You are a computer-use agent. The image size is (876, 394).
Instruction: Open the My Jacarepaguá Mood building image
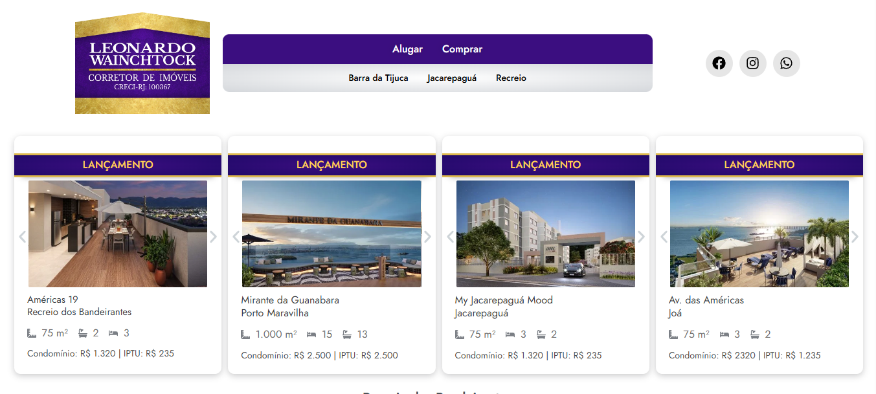(x=545, y=234)
